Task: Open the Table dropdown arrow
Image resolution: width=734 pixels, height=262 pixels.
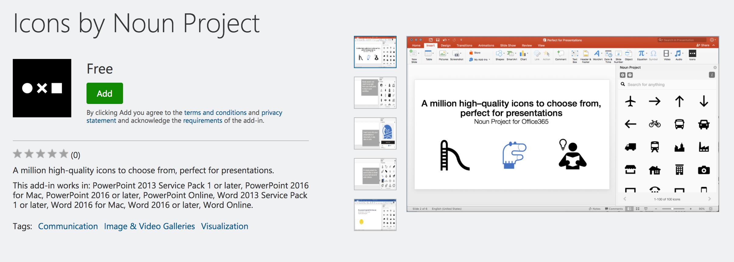Action: (433, 53)
